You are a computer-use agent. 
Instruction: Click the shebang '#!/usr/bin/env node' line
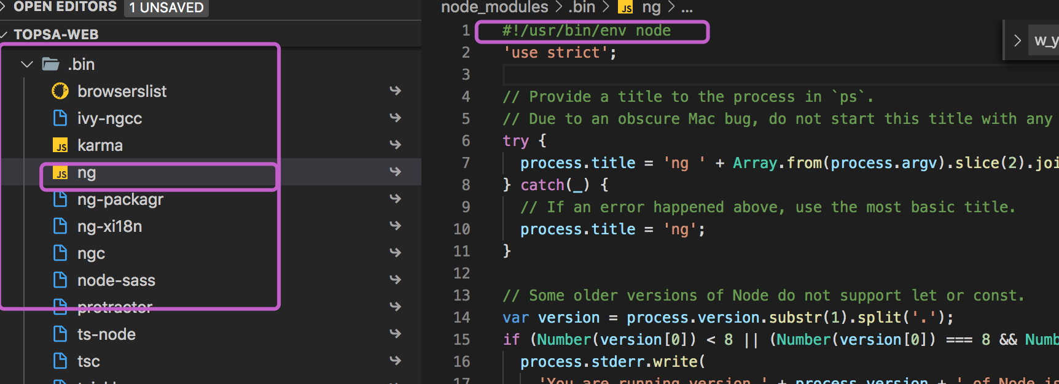coord(587,31)
